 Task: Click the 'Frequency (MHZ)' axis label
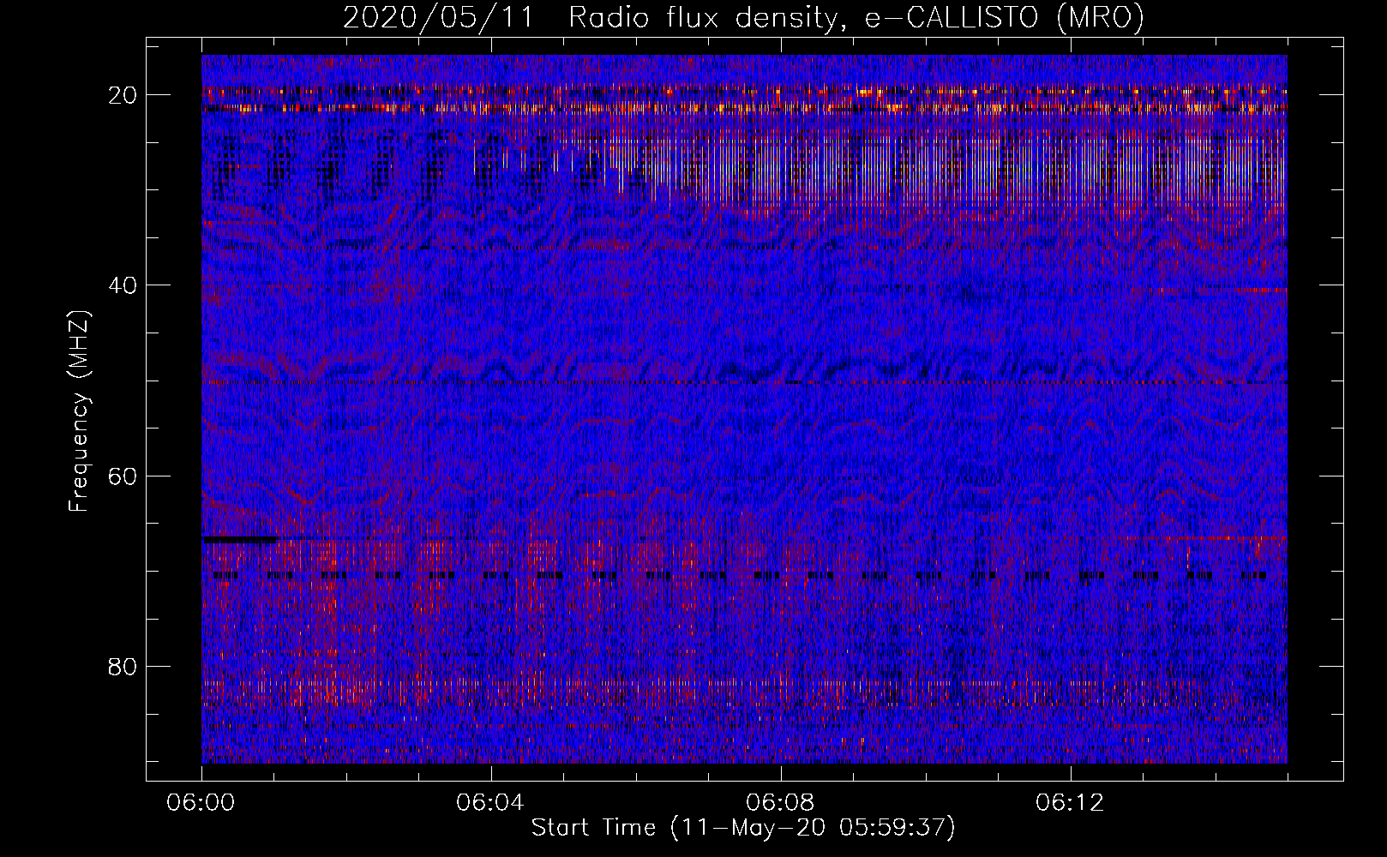pos(79,411)
